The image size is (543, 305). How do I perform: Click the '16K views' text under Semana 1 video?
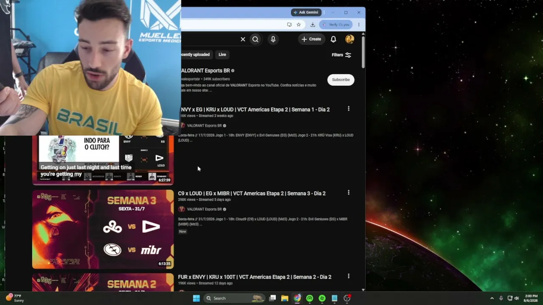pyautogui.click(x=188, y=116)
